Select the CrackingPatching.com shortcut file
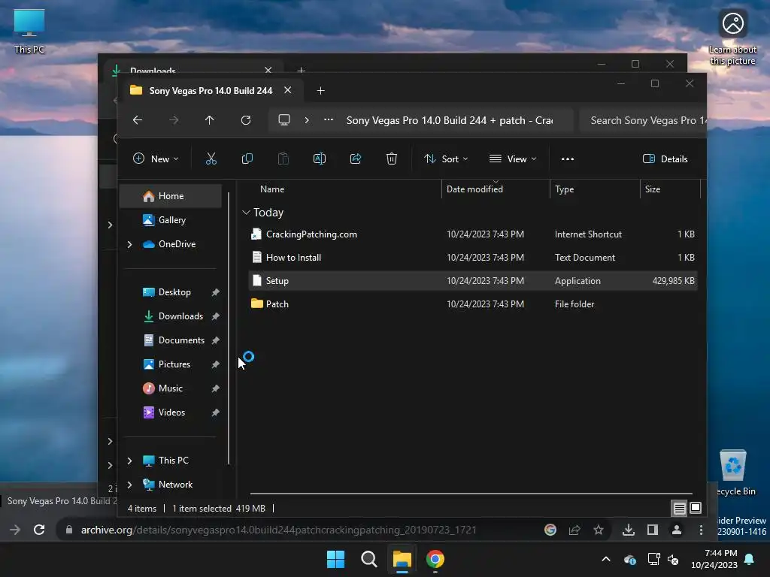 pyautogui.click(x=473, y=234)
